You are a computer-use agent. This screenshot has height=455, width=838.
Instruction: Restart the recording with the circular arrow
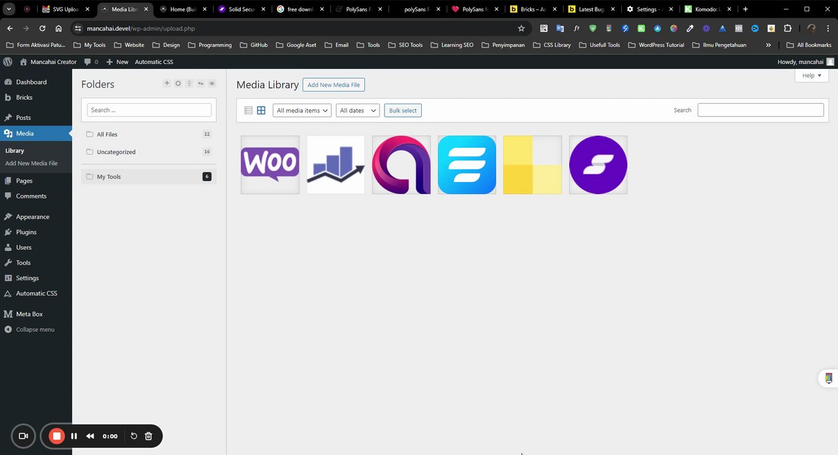pyautogui.click(x=133, y=436)
